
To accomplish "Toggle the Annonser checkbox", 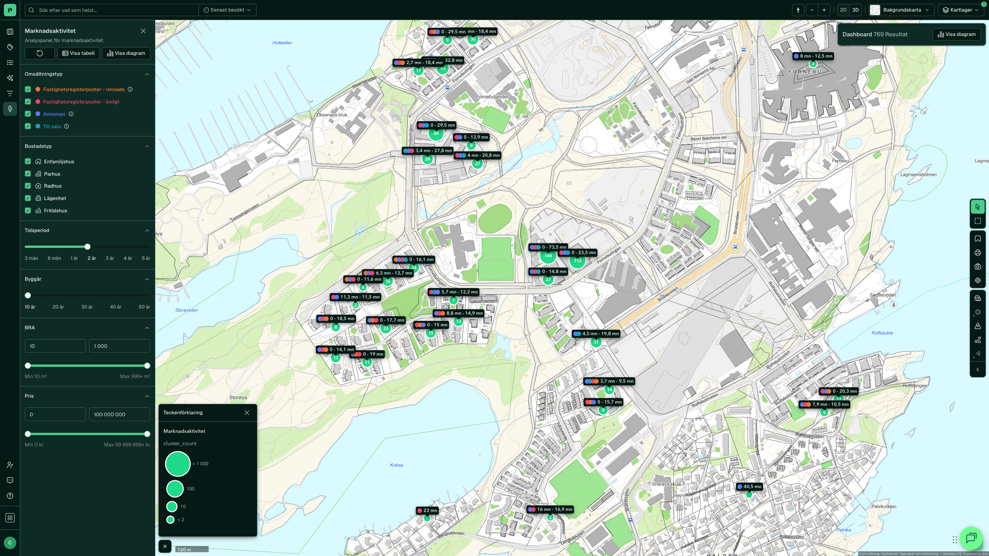I will pyautogui.click(x=28, y=114).
